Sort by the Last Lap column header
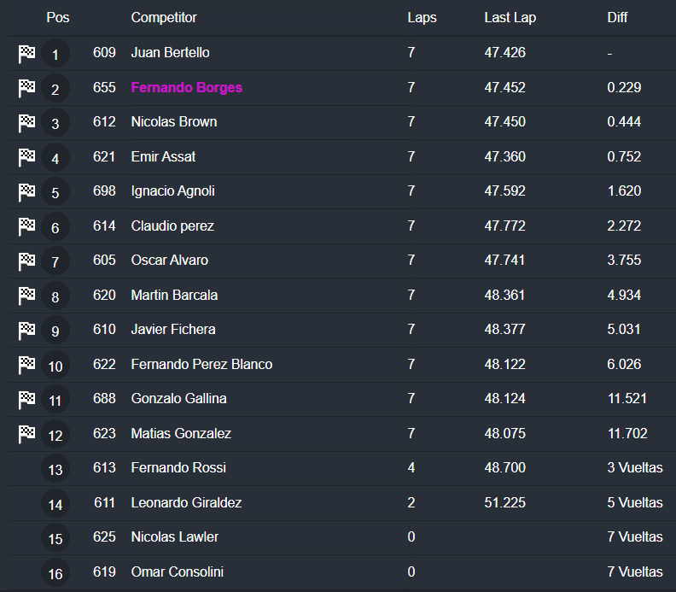Image resolution: width=676 pixels, height=592 pixels. (510, 17)
